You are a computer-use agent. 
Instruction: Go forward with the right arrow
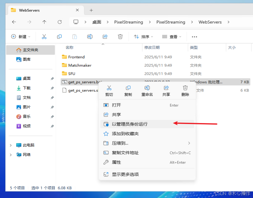pos(29,22)
